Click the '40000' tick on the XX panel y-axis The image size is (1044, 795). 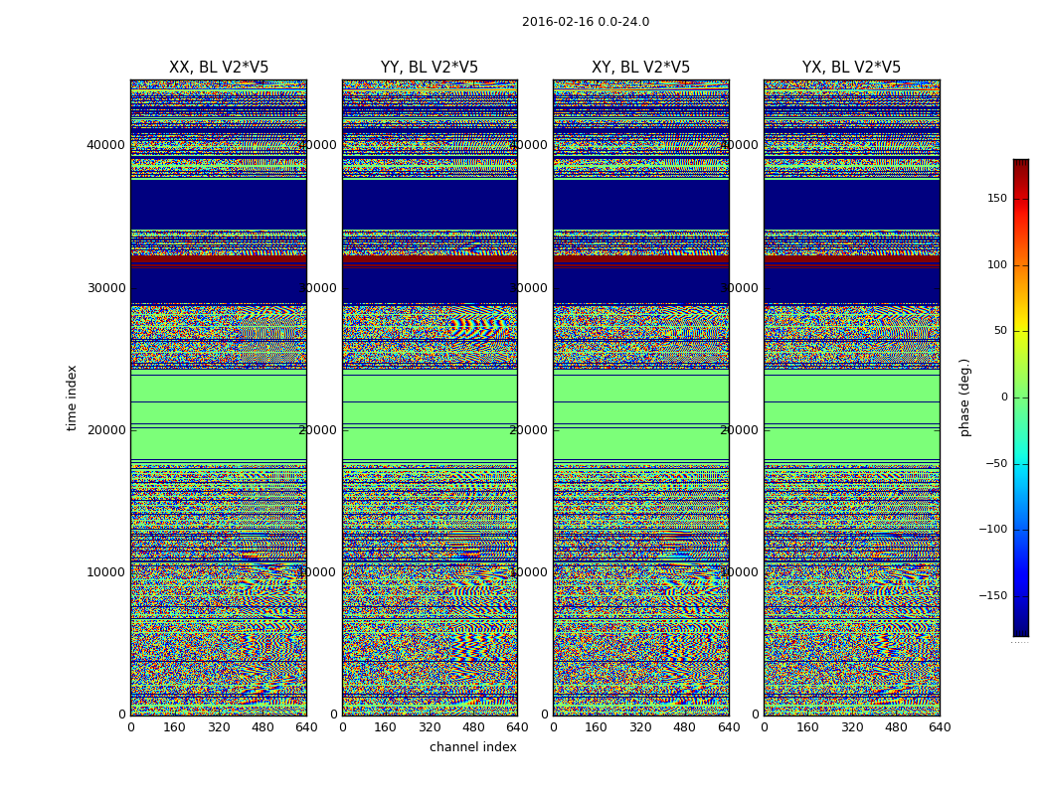pyautogui.click(x=105, y=145)
